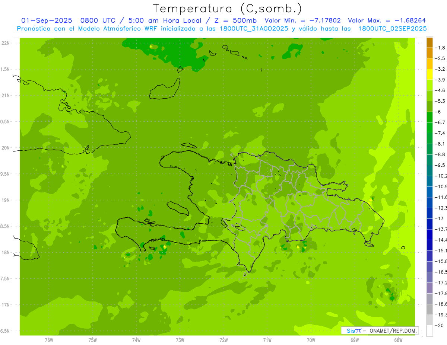The height and width of the screenshot is (345, 447).
Task: Click 'Valor Min. = -7.17802' text
Action: point(302,20)
